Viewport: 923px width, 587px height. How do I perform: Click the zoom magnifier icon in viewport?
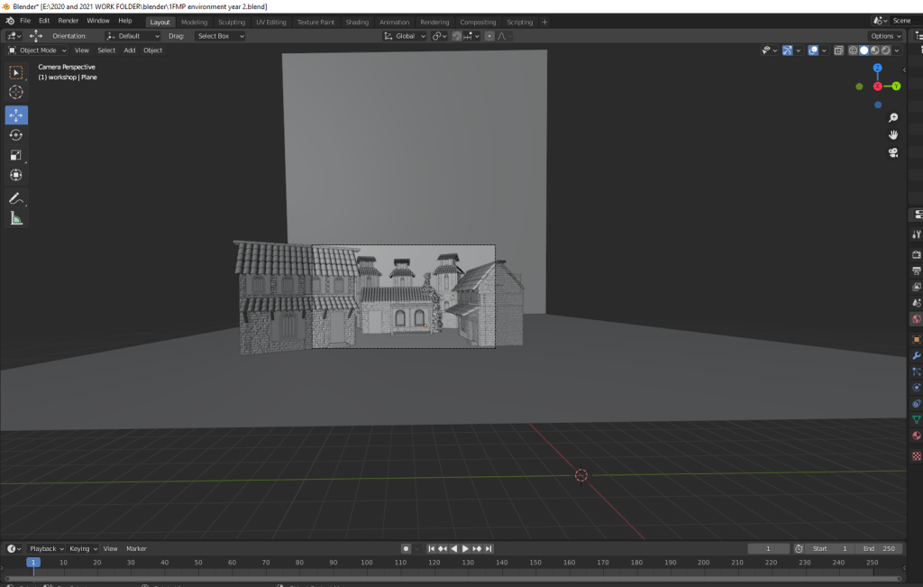pos(892,118)
